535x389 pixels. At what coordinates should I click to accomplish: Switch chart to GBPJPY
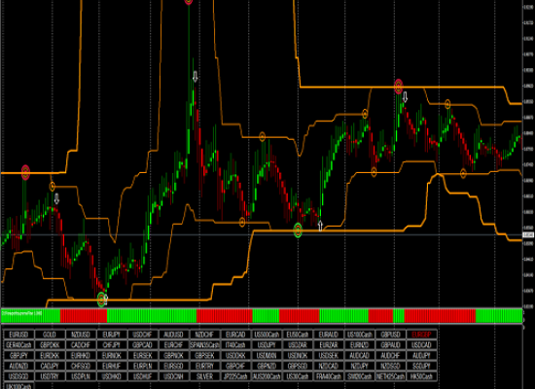[x=18, y=356]
